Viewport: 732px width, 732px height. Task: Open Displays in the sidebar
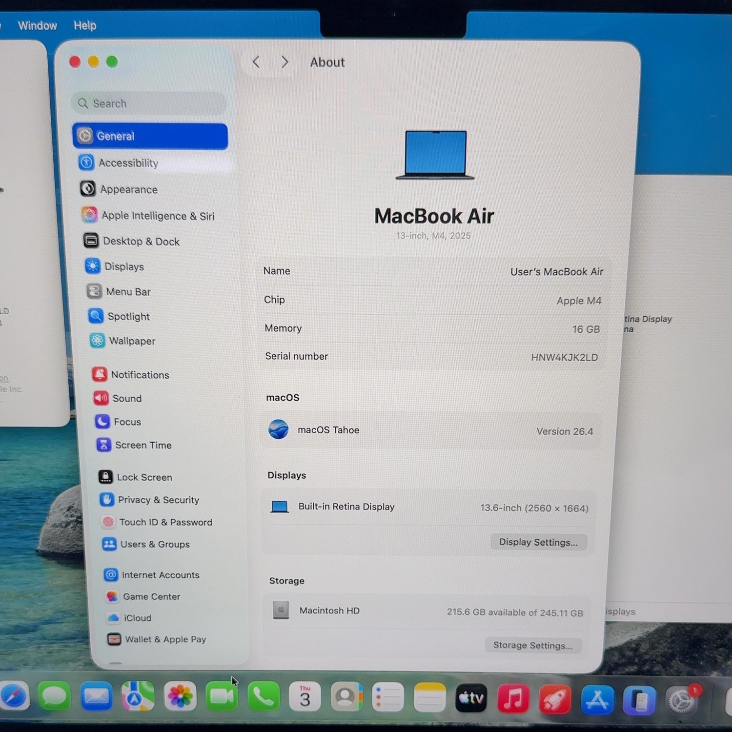(114, 266)
